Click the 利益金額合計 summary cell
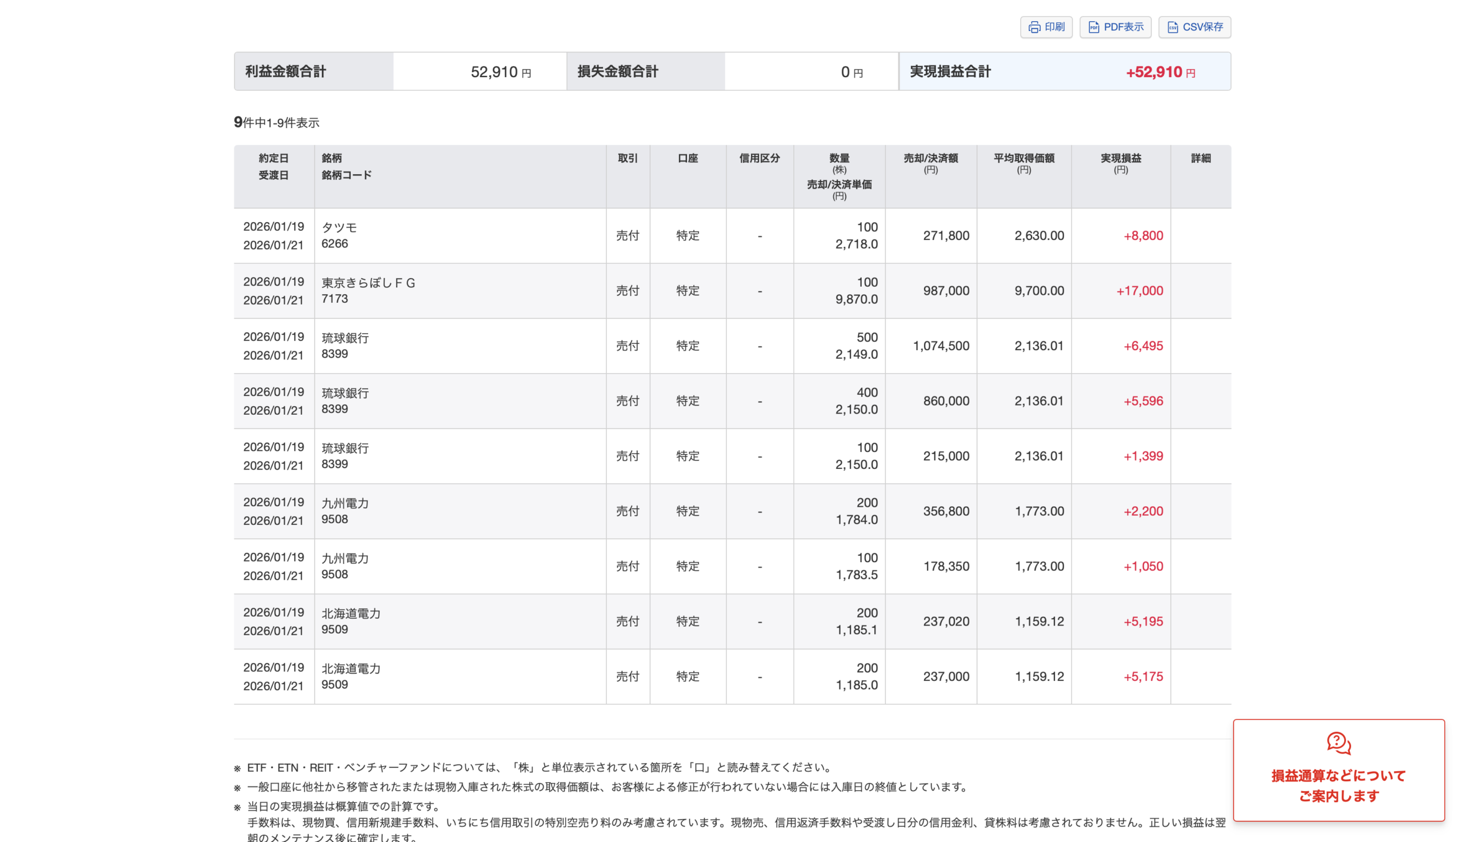 (x=285, y=72)
